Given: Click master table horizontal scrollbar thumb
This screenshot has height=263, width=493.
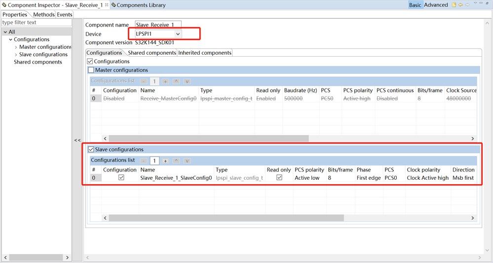Looking at the screenshot, I should pos(209,138).
